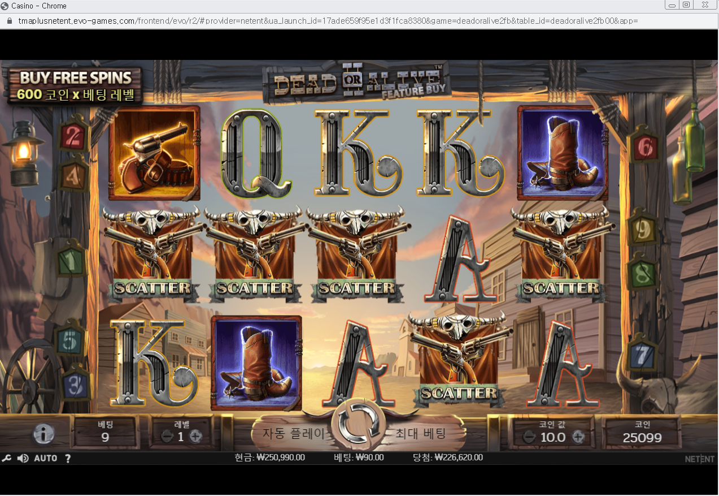Lower coin value with minus button
The height and width of the screenshot is (496, 719).
(529, 437)
